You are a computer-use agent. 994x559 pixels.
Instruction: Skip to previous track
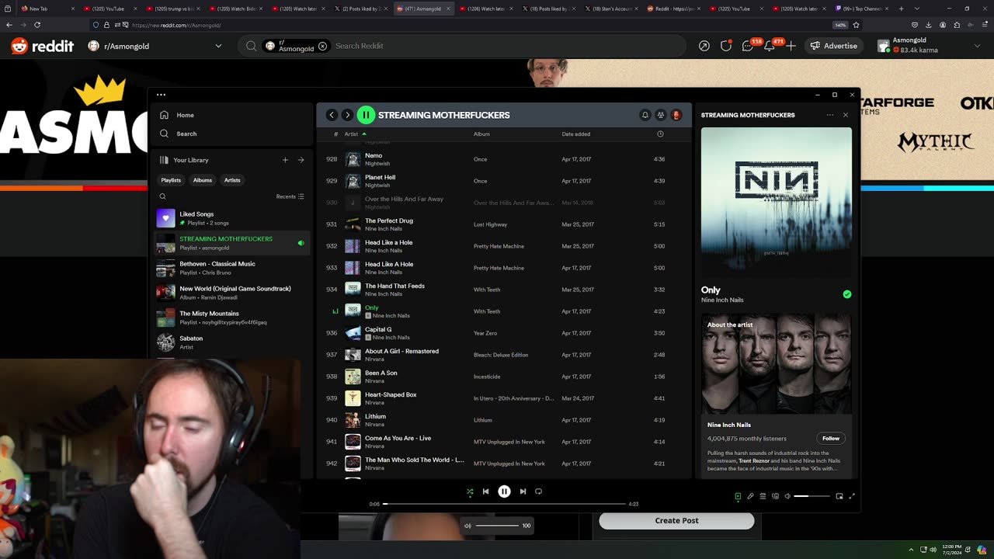point(485,491)
